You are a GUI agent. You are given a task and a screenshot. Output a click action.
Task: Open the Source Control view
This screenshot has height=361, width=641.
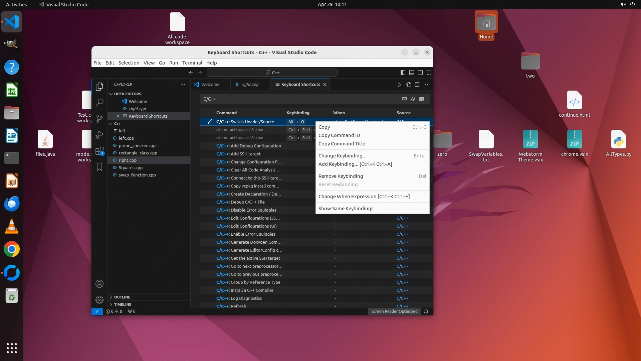point(99,118)
